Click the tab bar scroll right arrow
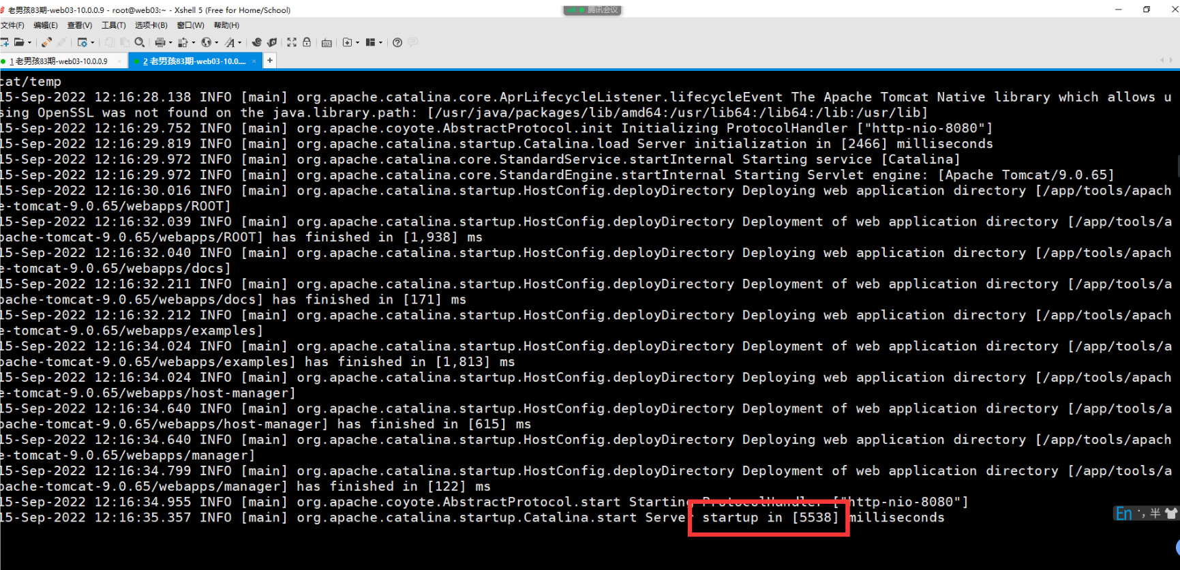Screen dimensions: 1180x570 [1172, 61]
